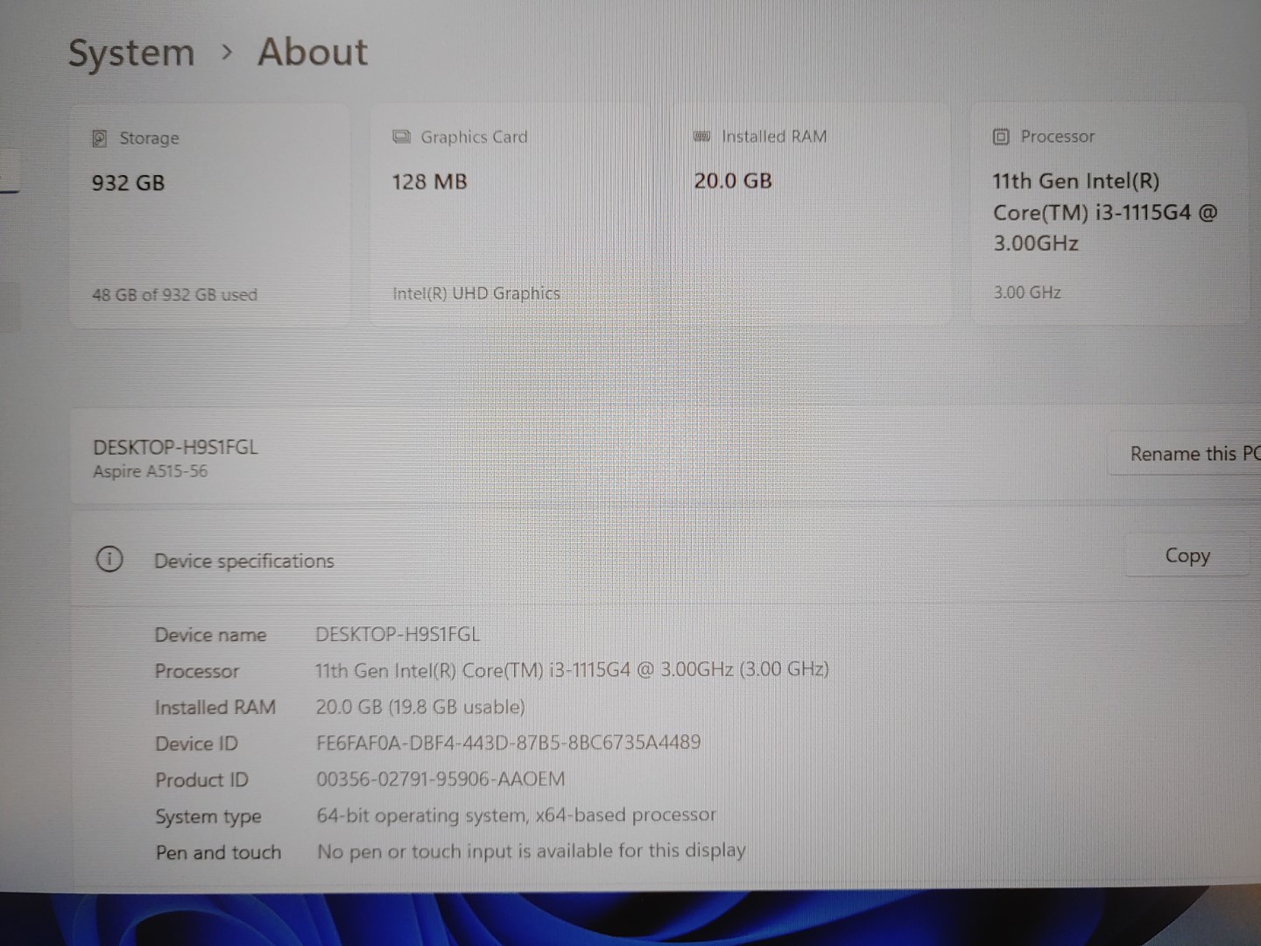
Task: Click the Device specifications info icon
Action: [x=109, y=560]
